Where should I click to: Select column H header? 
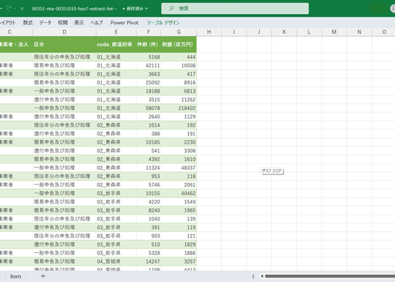pyautogui.click(x=209, y=32)
